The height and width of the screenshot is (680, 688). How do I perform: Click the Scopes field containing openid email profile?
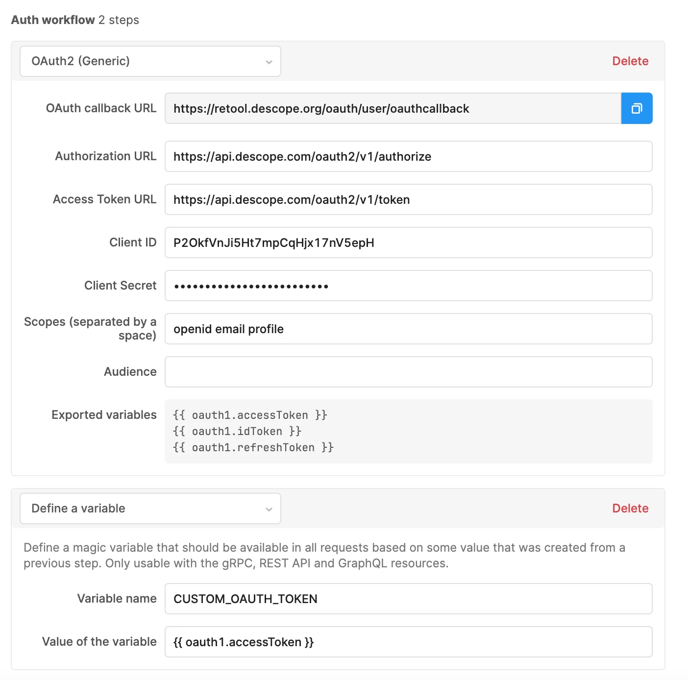click(409, 329)
